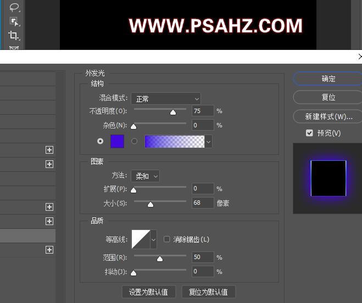This screenshot has width=362, height=303.
Task: Click the 新建样式(W)... button
Action: coord(328,116)
